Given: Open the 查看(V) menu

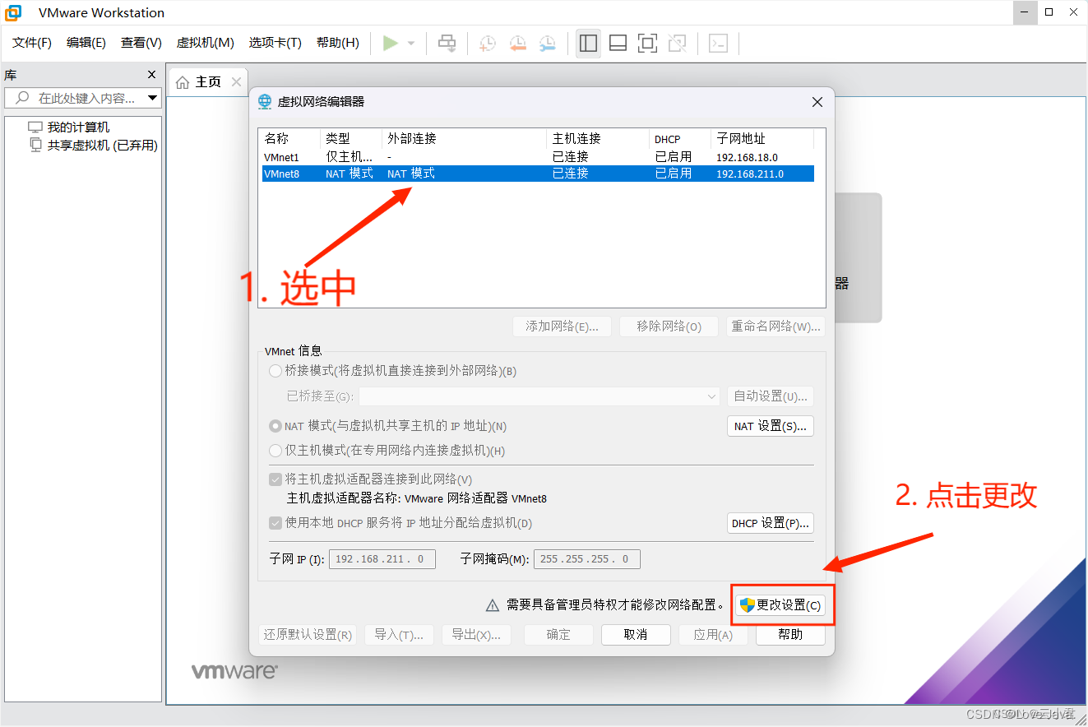Looking at the screenshot, I should point(141,43).
